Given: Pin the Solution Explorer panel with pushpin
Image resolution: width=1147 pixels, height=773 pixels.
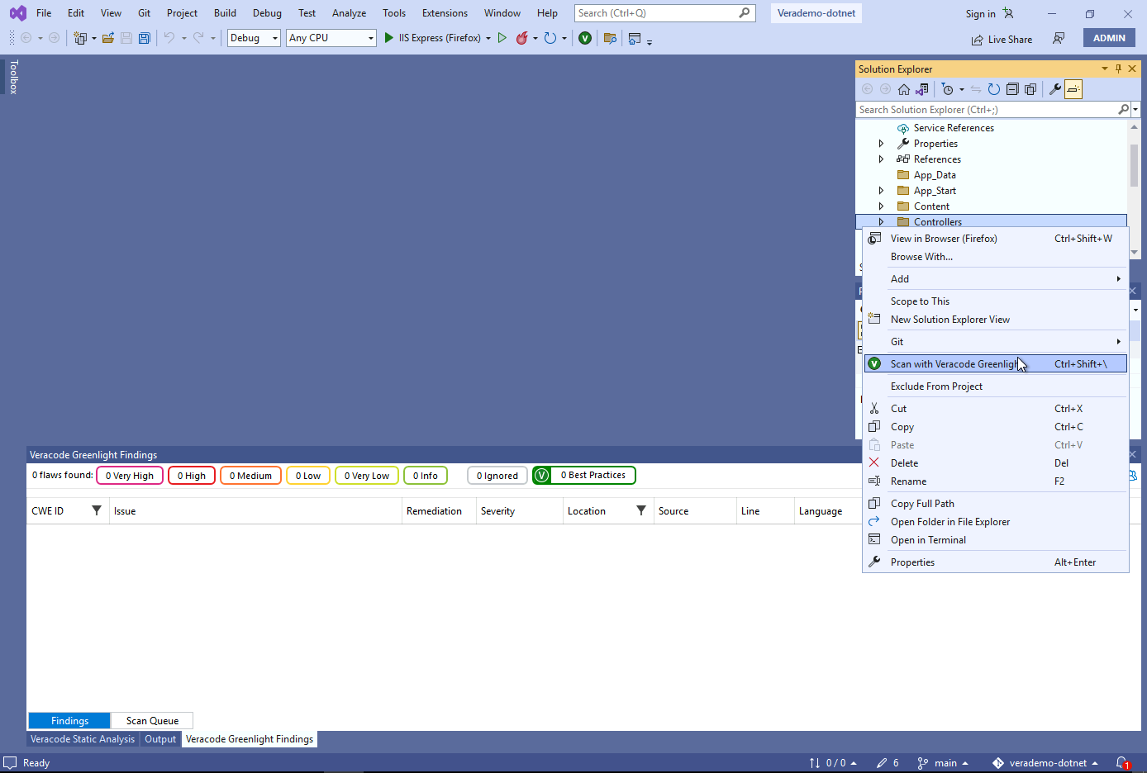Looking at the screenshot, I should (1119, 69).
